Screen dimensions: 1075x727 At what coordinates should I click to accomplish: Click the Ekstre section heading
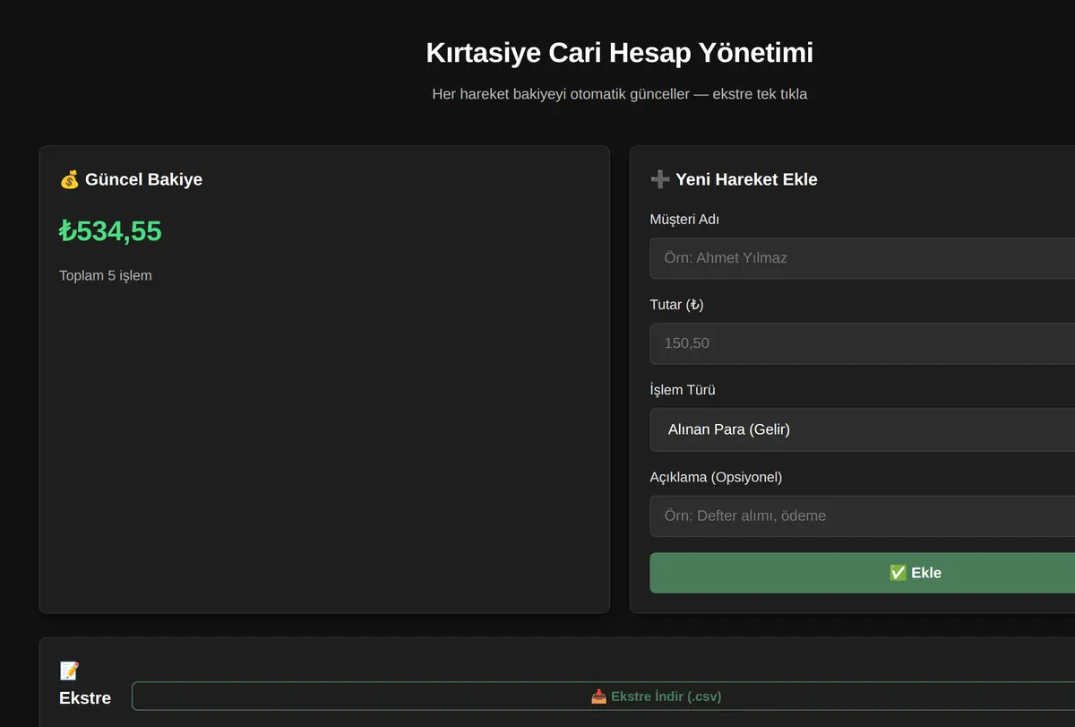[x=85, y=697]
